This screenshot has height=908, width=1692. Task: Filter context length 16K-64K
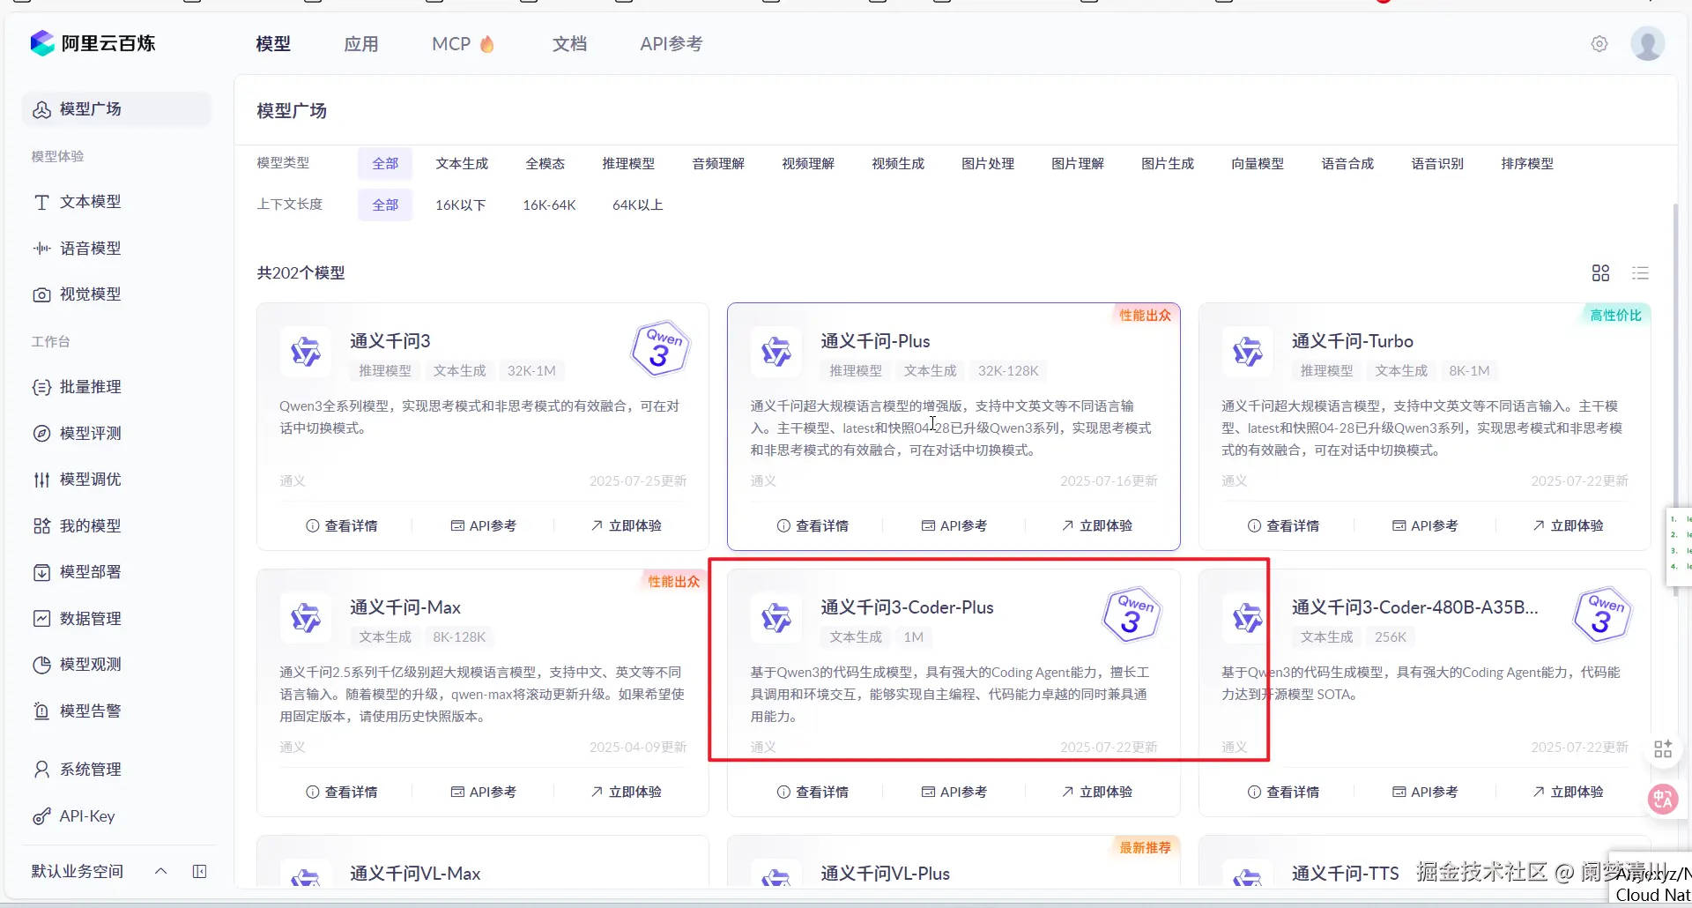549,205
